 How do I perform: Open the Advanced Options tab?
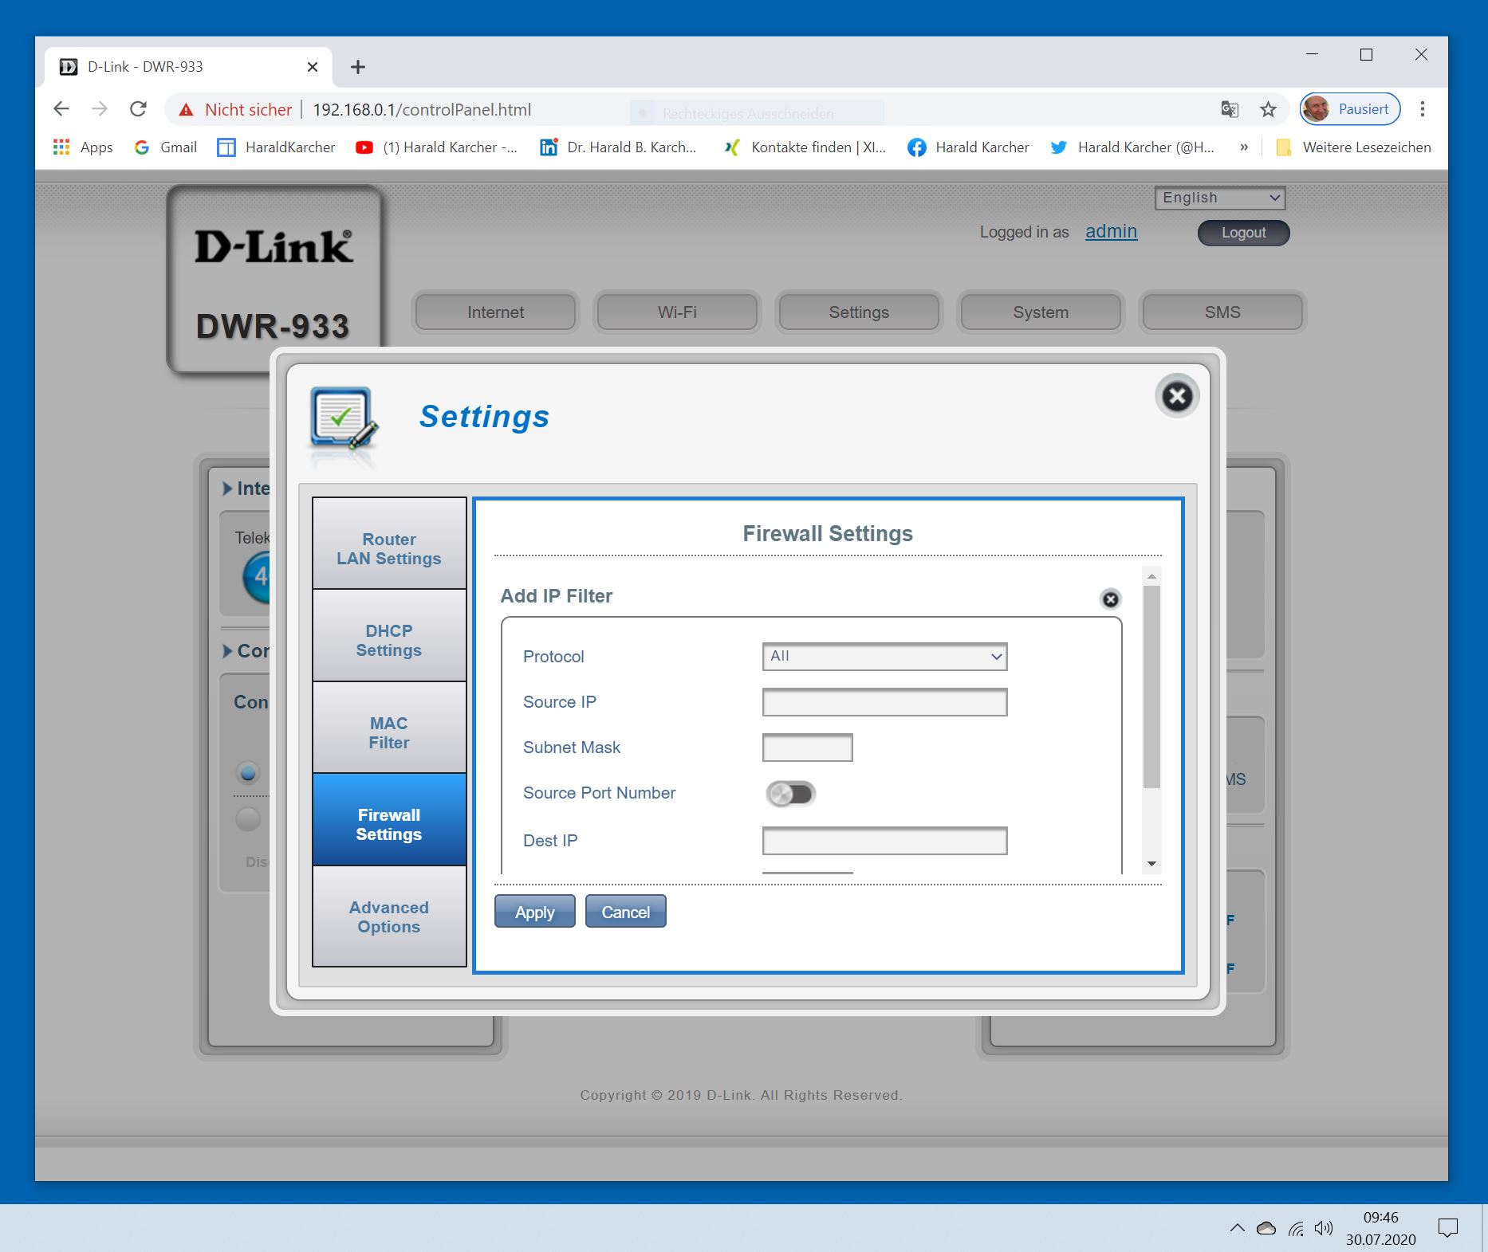tap(389, 916)
